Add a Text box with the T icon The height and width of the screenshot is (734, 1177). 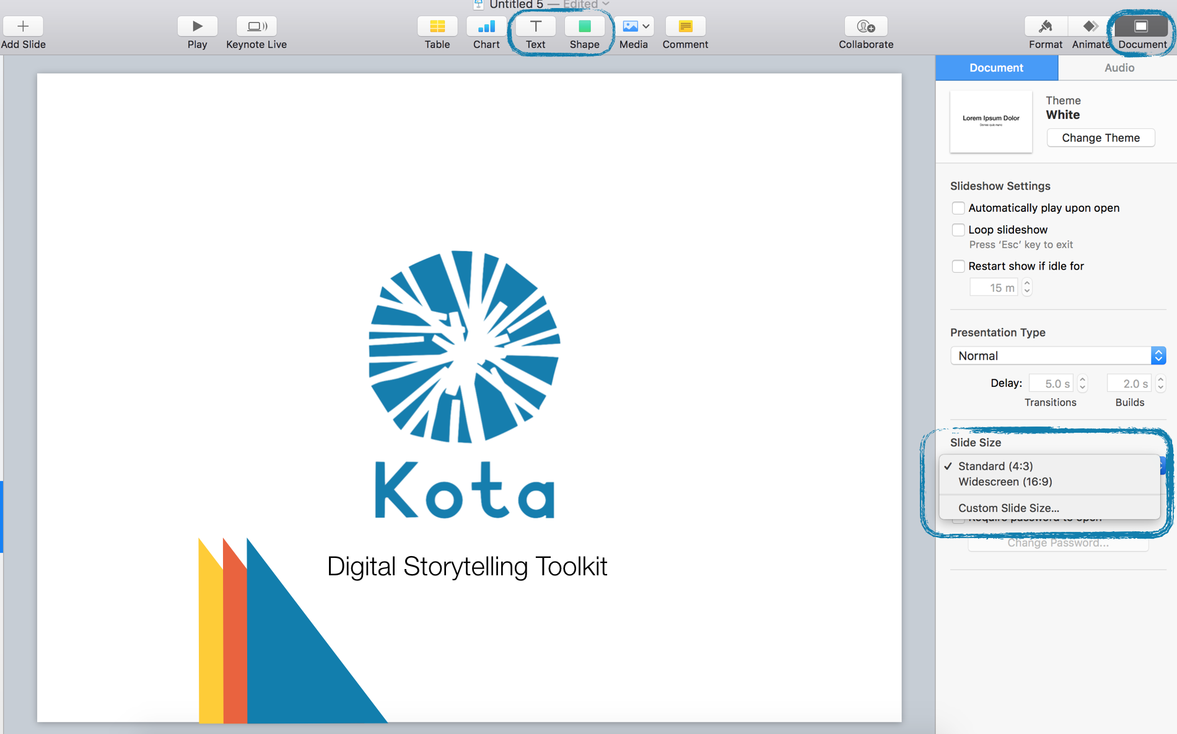click(x=536, y=27)
